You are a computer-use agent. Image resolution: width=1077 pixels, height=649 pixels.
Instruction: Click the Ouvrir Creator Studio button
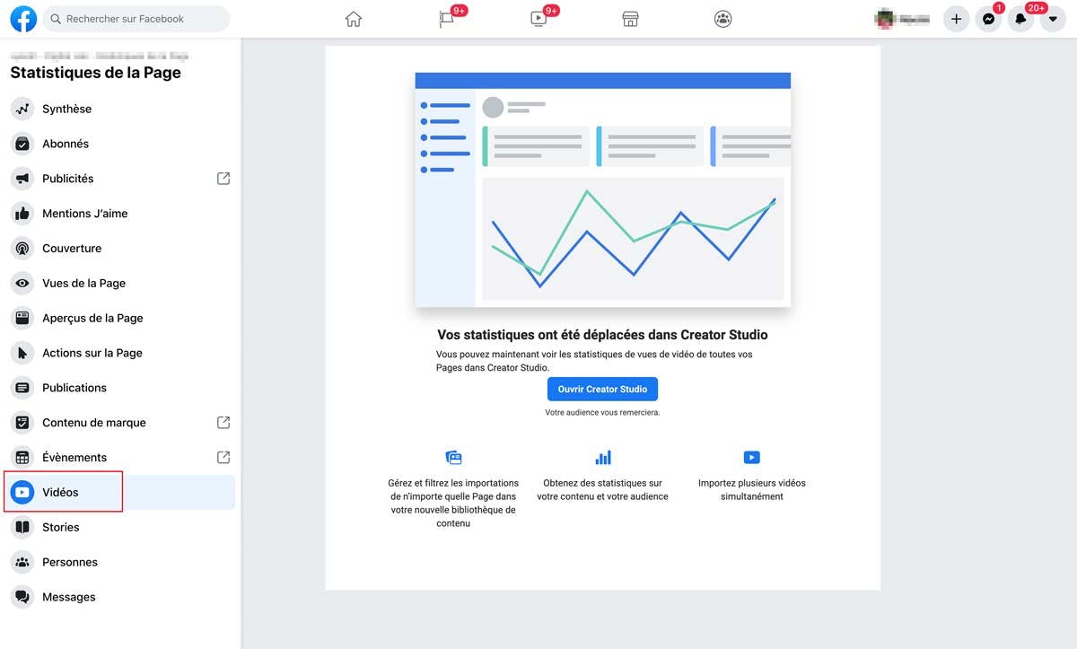click(603, 390)
